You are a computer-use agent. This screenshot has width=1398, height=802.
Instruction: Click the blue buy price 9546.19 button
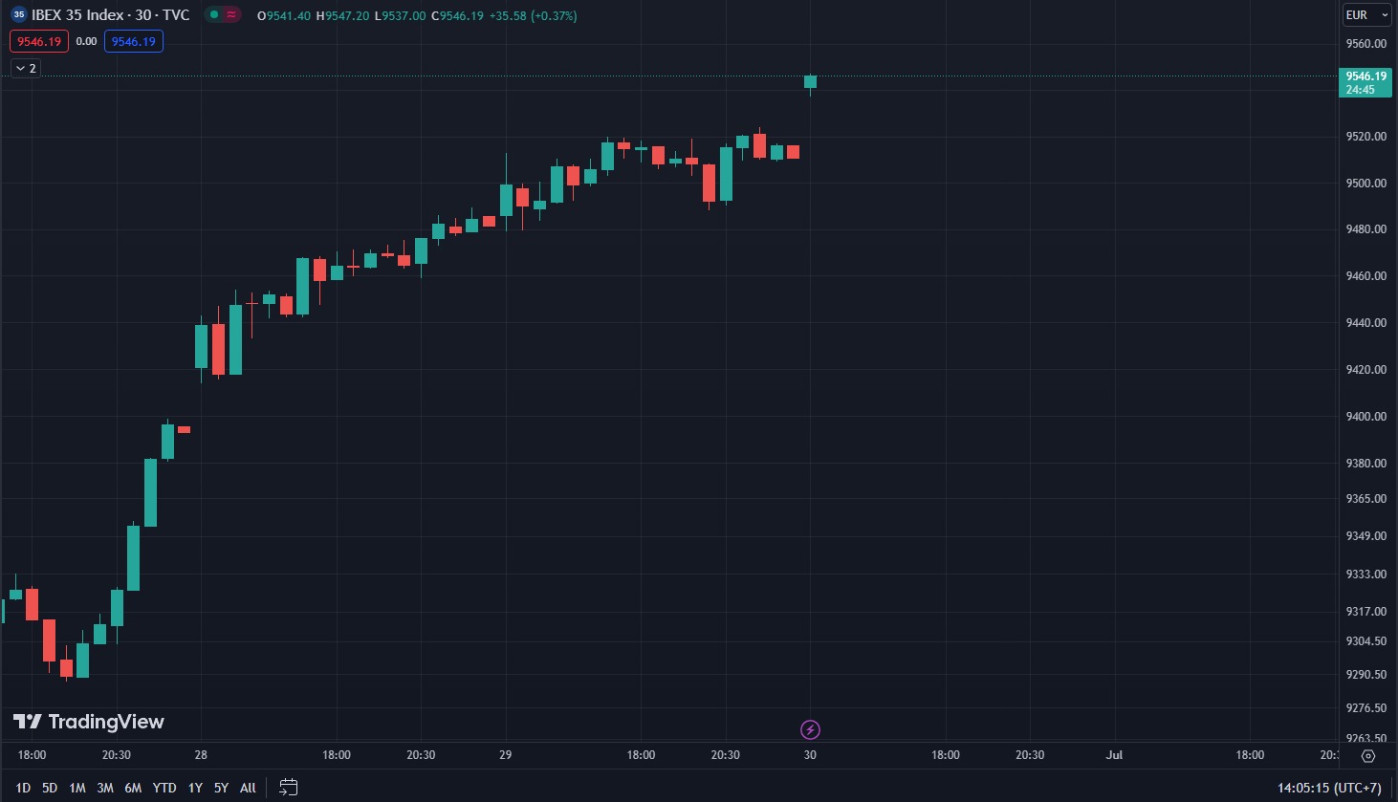point(134,42)
